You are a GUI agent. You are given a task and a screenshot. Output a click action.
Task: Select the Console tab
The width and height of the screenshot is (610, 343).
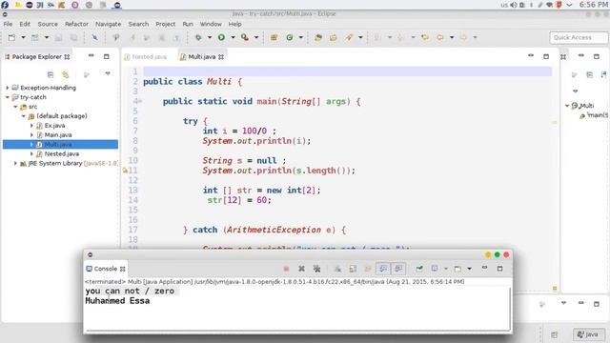[x=106, y=269]
